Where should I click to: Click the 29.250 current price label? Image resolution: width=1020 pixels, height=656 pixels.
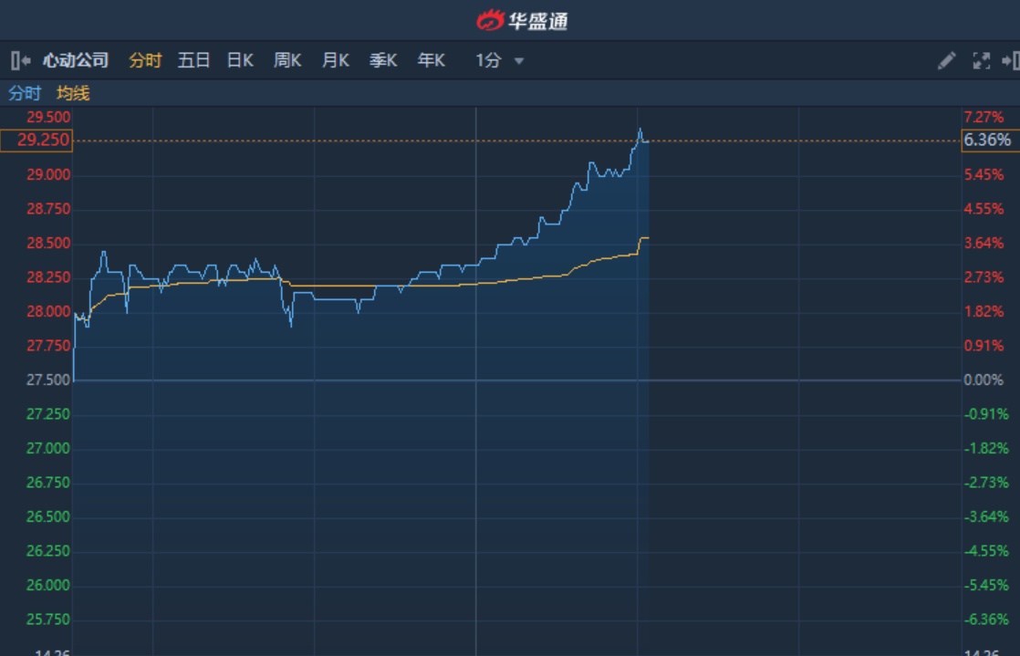(x=36, y=141)
